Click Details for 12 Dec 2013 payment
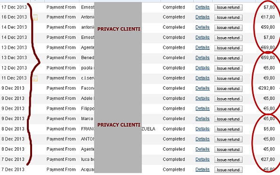Viewport: 280px width, 175px height. pyautogui.click(x=202, y=68)
